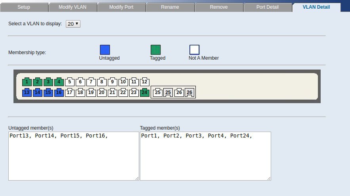Screen dimensions: 350x196
Task: Select tagged port 2 on the switch
Action: (x=38, y=82)
